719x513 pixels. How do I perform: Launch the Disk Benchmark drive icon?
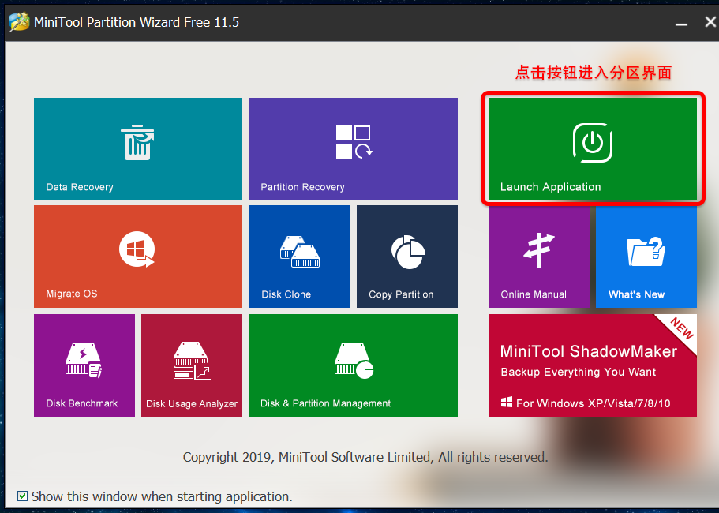(84, 360)
